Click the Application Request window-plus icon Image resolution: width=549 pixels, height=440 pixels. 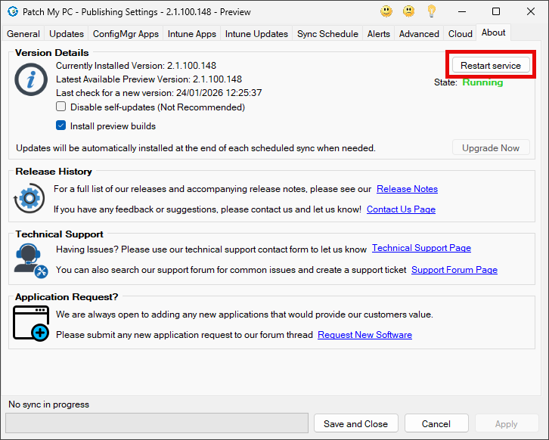[x=31, y=324]
